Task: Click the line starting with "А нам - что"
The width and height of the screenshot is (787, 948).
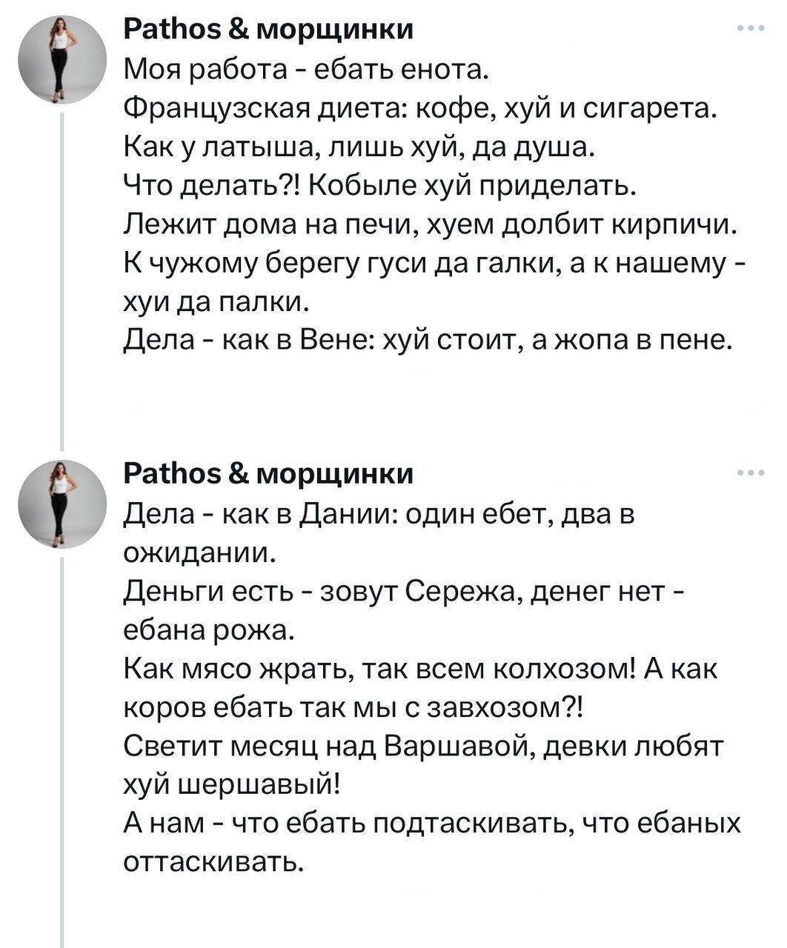Action: [x=431, y=824]
